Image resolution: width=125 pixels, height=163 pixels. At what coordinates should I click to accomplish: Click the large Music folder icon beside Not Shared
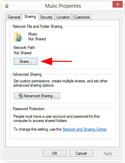[18, 37]
